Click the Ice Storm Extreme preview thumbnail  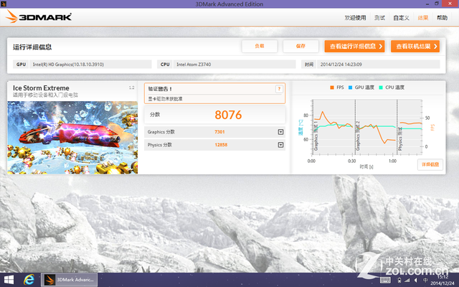tap(72, 137)
